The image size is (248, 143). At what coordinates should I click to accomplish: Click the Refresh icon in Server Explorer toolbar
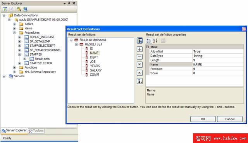click(x=5, y=9)
